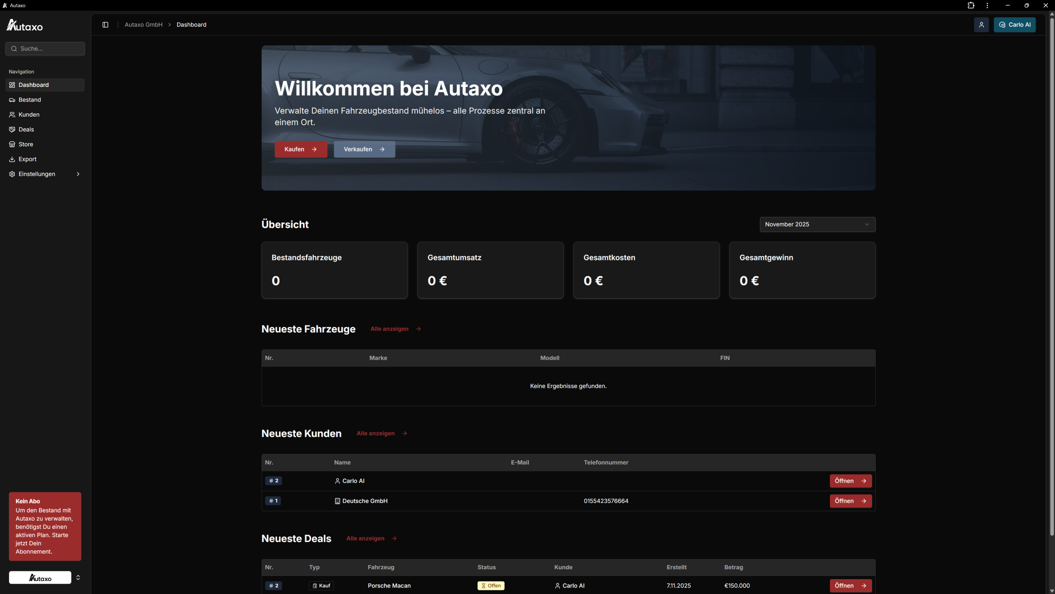
Task: Open the Deutsche GmbH customer row
Action: click(850, 501)
